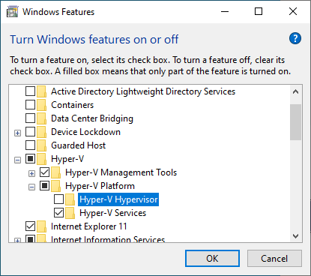The height and width of the screenshot is (276, 311).
Task: Click the blue help question mark icon
Action: 295,38
